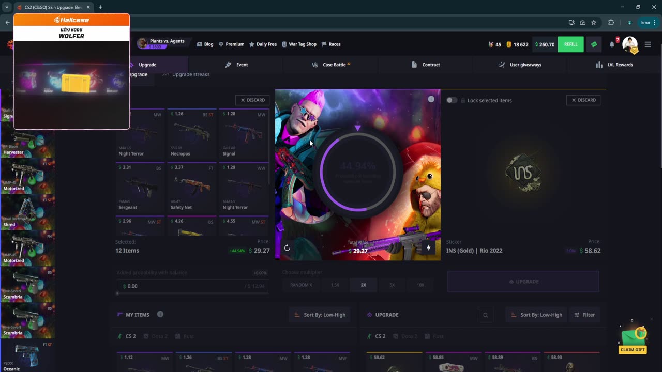
Task: Open the hamburger menu in site header
Action: (648, 44)
